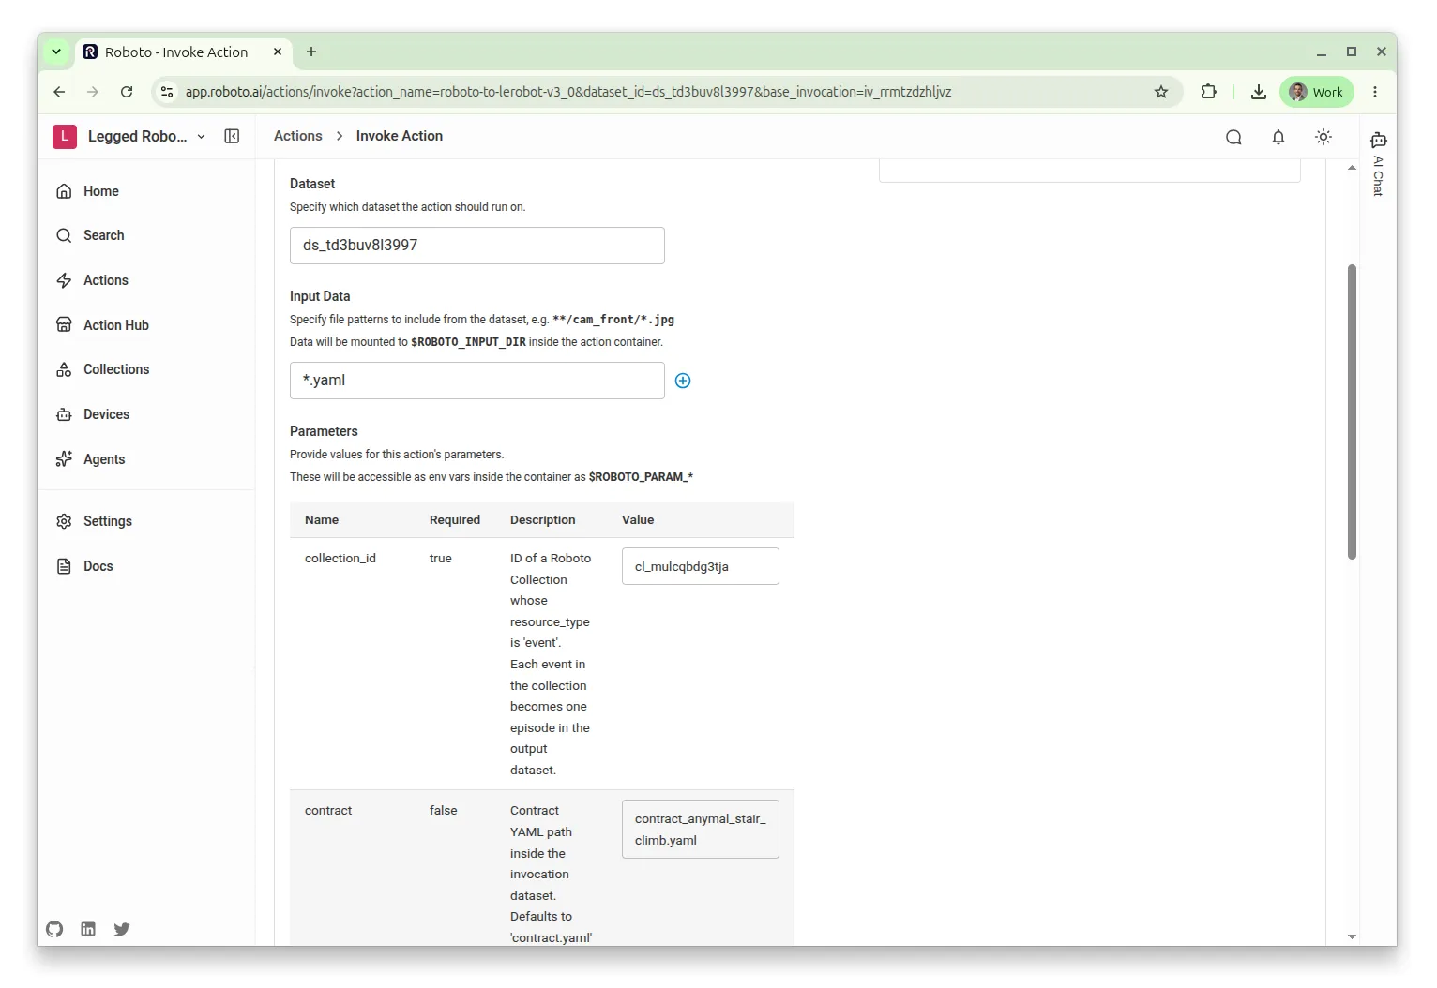View site information icon in address bar

tap(167, 92)
